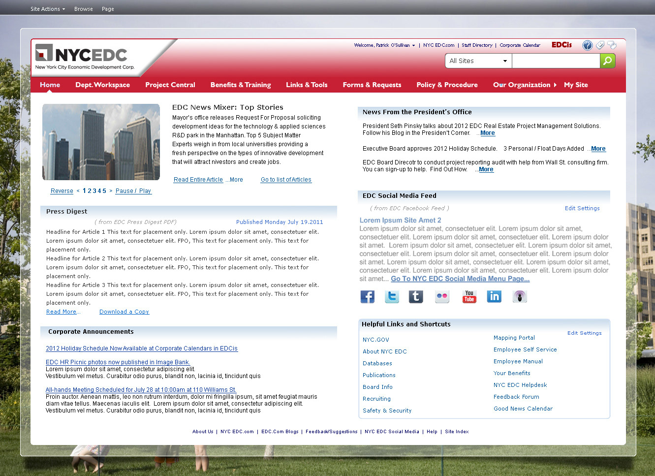Open the Facebook social media icon
Screen dimensions: 655x476
tap(367, 296)
